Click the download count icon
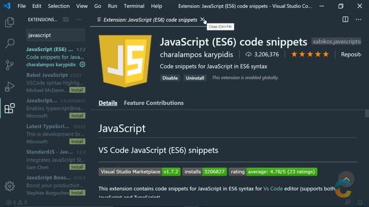 coord(248,55)
